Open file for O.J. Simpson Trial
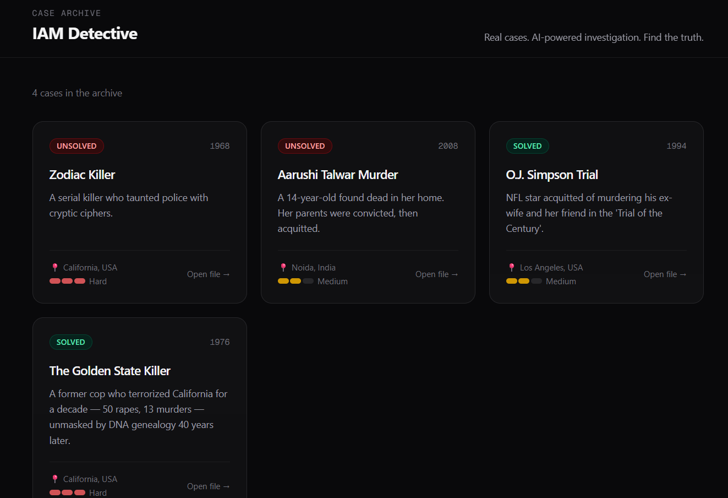The image size is (728, 498). 665,274
